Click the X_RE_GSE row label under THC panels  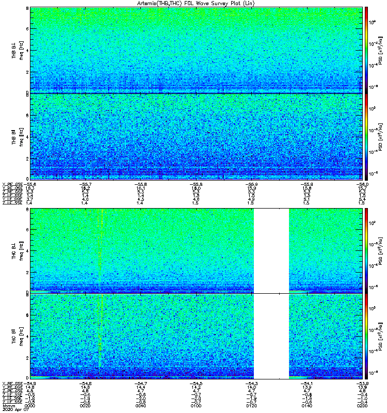click(x=12, y=384)
